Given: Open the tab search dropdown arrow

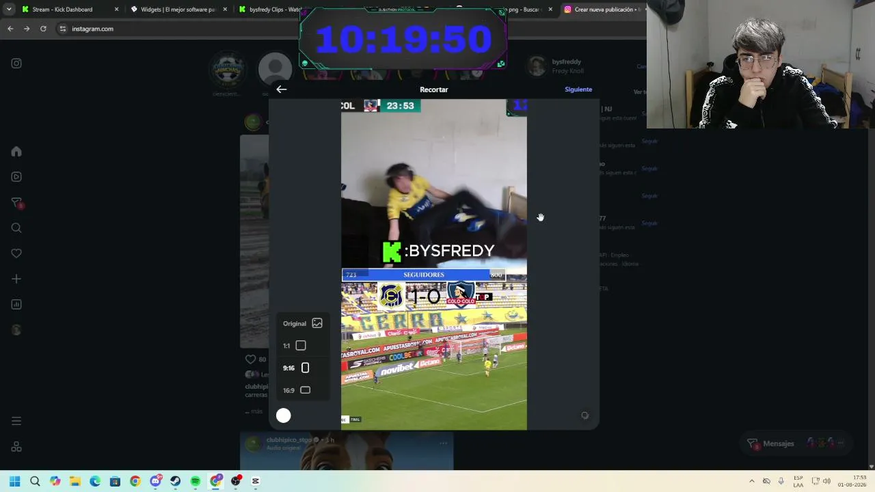Looking at the screenshot, I should point(8,10).
